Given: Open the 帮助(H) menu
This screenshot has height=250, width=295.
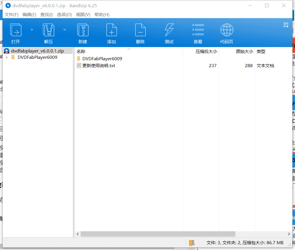Looking at the screenshot, I should [102, 15].
